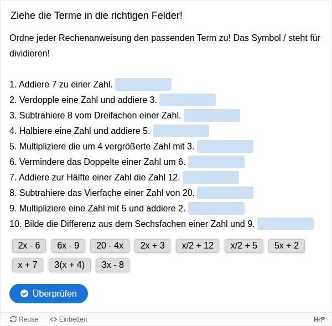Select the draggable term 3x - 8
The width and height of the screenshot is (332, 326).
point(113,265)
